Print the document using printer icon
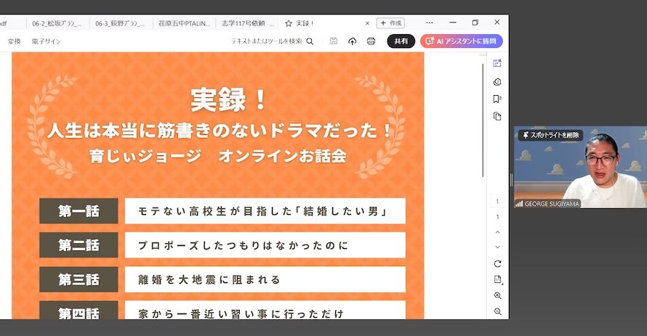Viewport: 647px width, 336px height. click(371, 41)
